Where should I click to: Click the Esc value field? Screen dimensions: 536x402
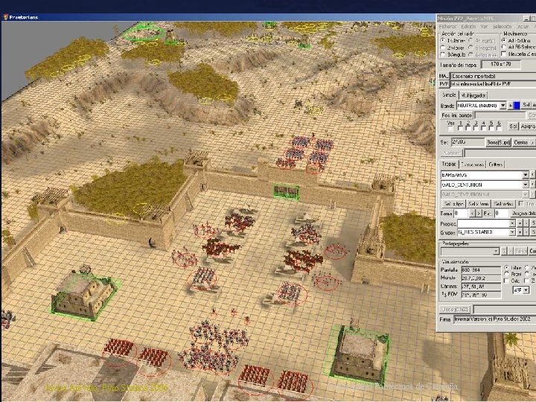(x=502, y=214)
